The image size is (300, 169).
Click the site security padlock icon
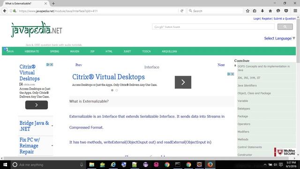[15, 11]
